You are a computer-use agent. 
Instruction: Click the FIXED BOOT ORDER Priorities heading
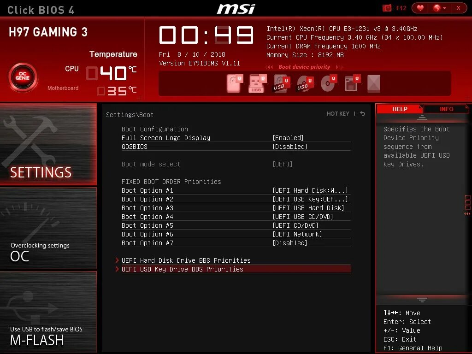(171, 182)
